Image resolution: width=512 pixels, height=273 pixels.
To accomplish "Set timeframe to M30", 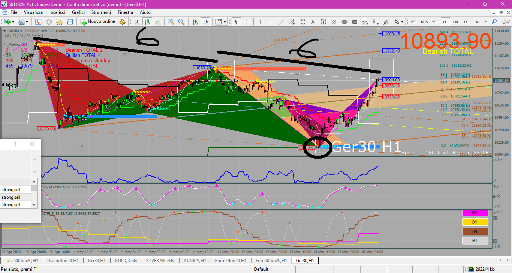I will click(x=435, y=22).
